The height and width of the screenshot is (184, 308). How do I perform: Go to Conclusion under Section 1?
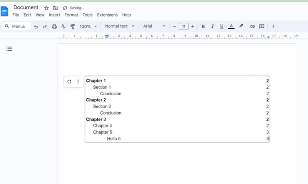[x=110, y=94]
